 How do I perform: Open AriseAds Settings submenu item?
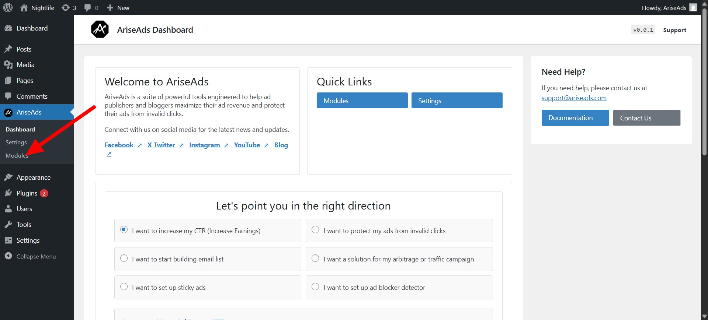coord(16,143)
